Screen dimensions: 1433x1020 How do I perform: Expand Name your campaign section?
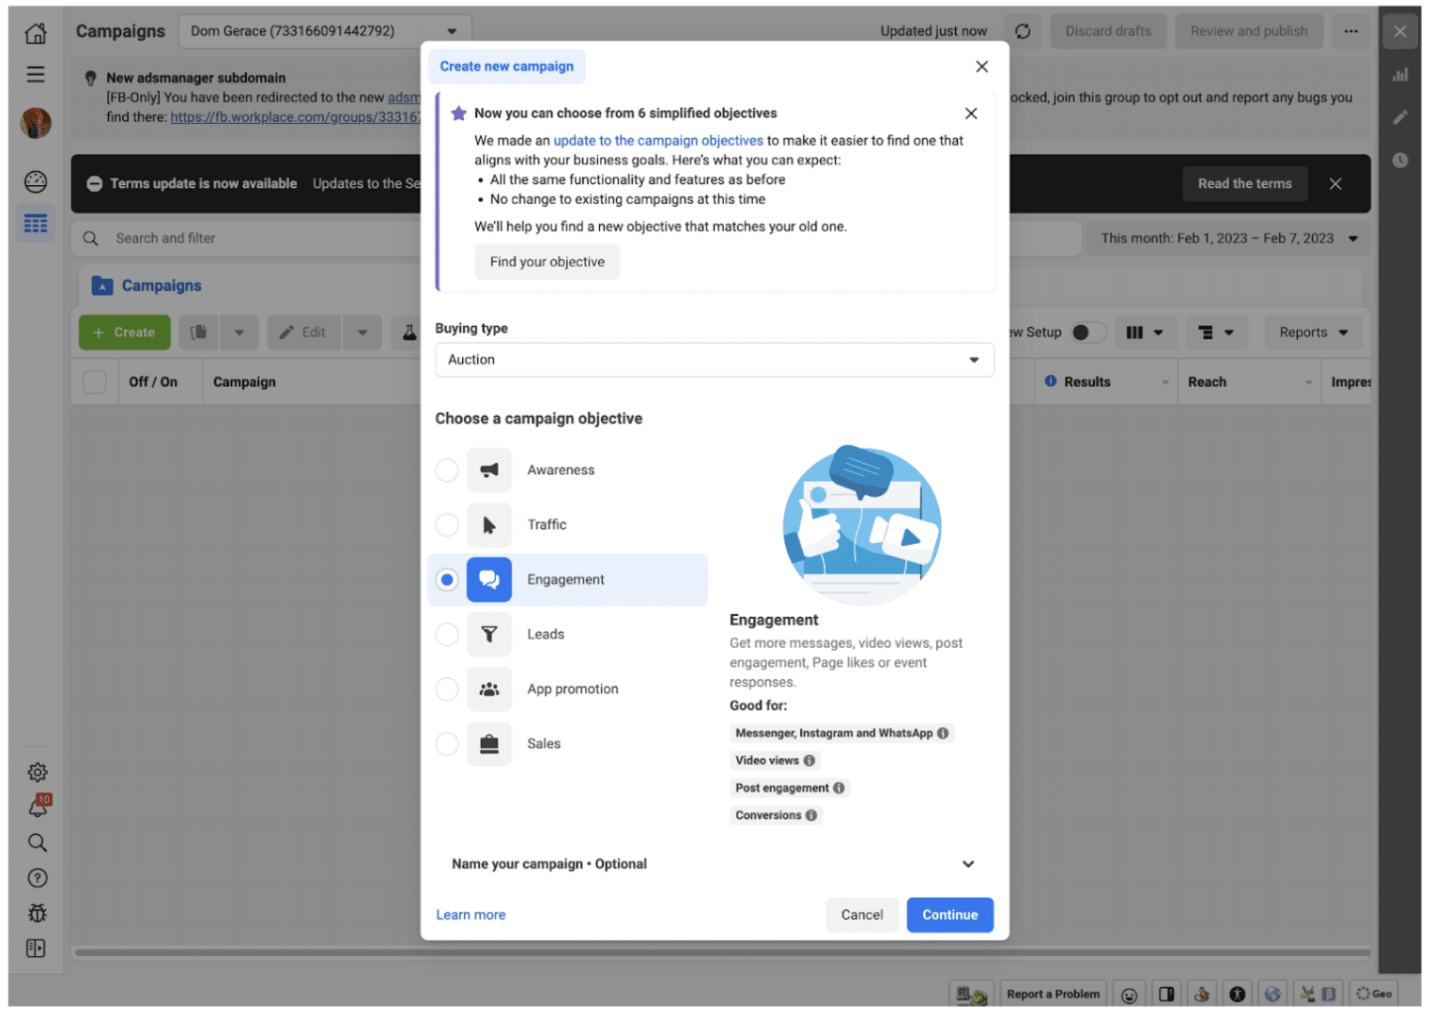point(715,864)
